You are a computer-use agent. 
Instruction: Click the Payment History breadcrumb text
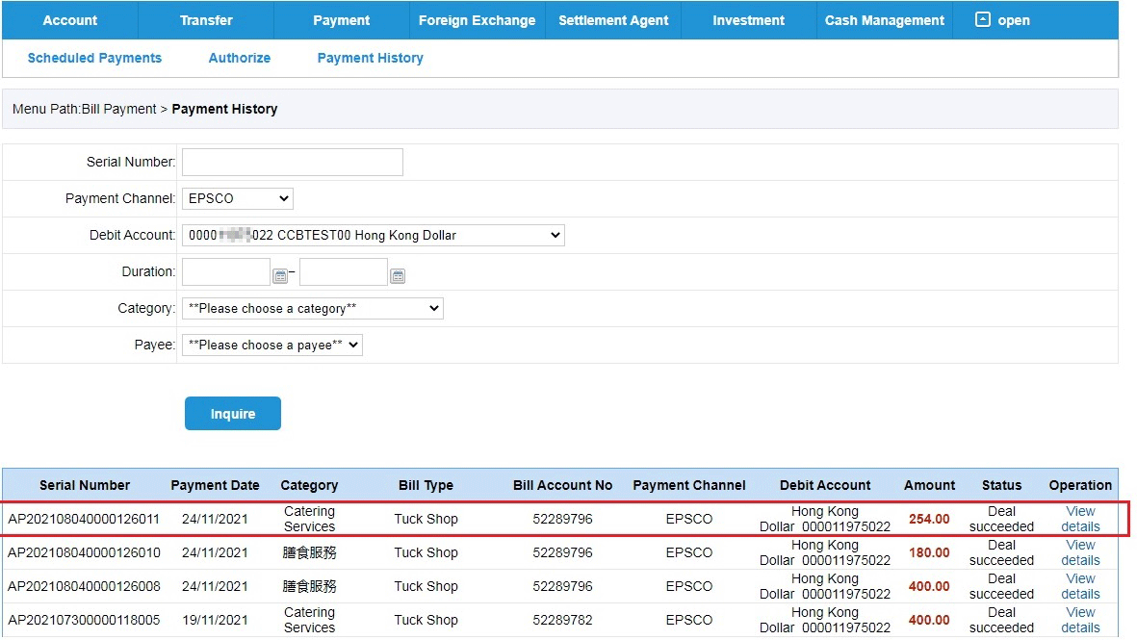pos(224,109)
